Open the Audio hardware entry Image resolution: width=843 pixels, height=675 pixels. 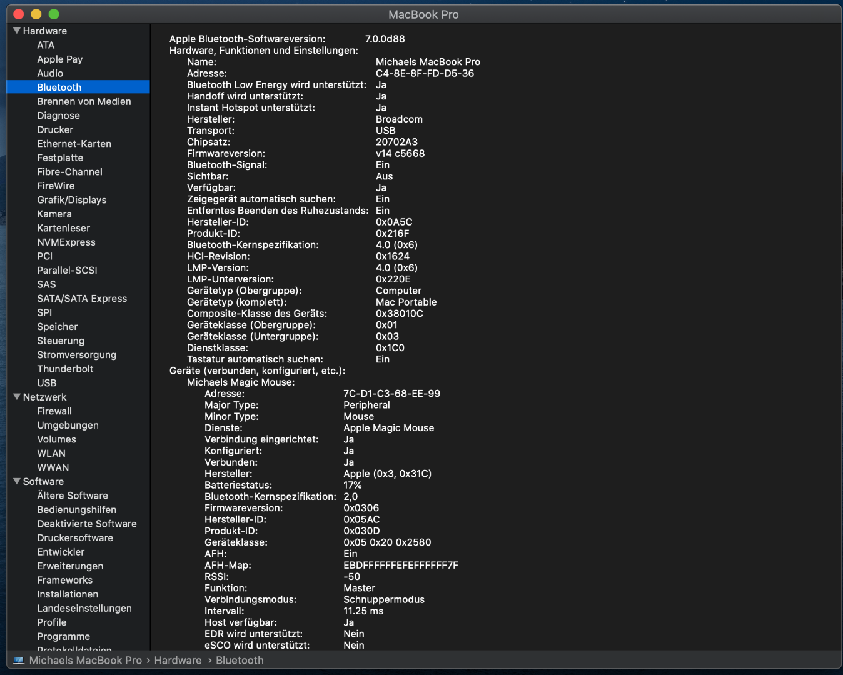[50, 73]
